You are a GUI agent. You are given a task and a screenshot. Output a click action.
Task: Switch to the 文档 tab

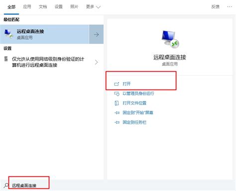click(x=43, y=6)
